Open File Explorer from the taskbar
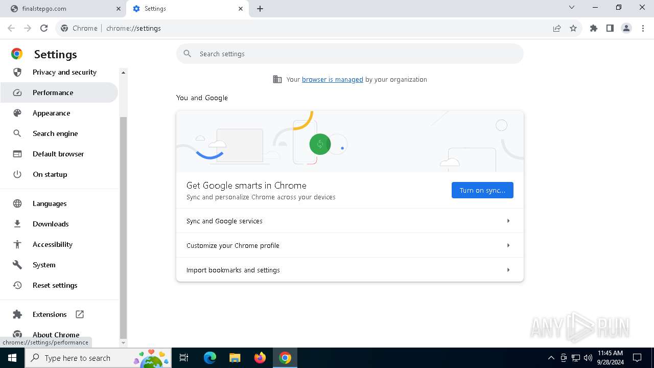The height and width of the screenshot is (368, 654). click(235, 358)
